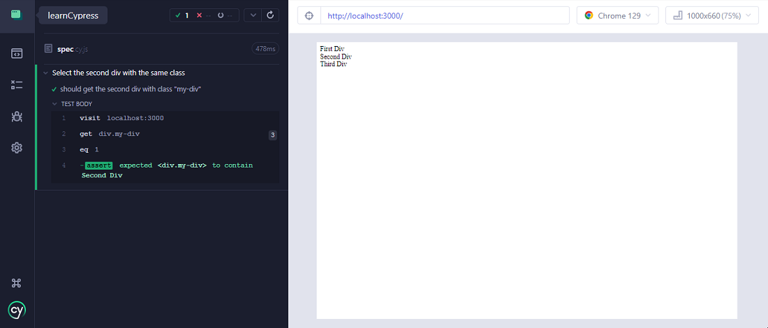768x328 pixels.
Task: Click the test 'should get the second div'
Action: (x=131, y=89)
